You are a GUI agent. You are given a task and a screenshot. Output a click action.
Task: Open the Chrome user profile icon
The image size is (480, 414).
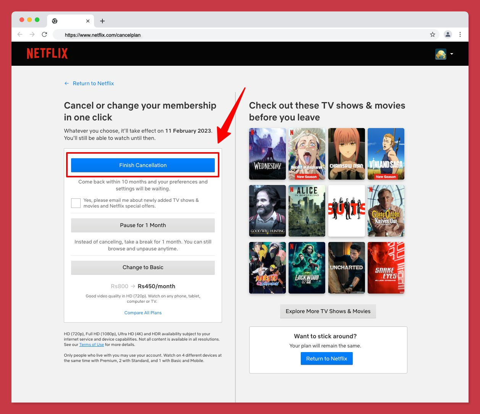point(448,34)
